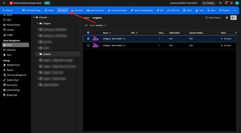Screen dimensions: 241x133
Task: Click Publish in the action bar
Action: click(49, 10)
